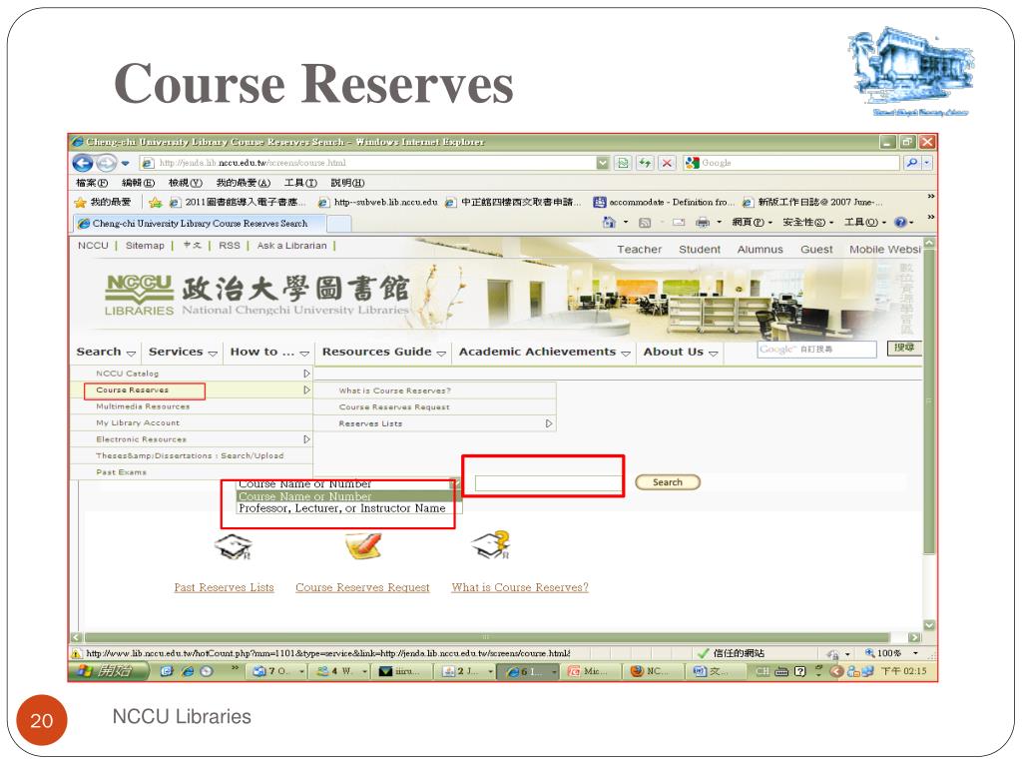
Task: Open the 2011圖書館導入電子書 bookmark
Action: pos(238,202)
